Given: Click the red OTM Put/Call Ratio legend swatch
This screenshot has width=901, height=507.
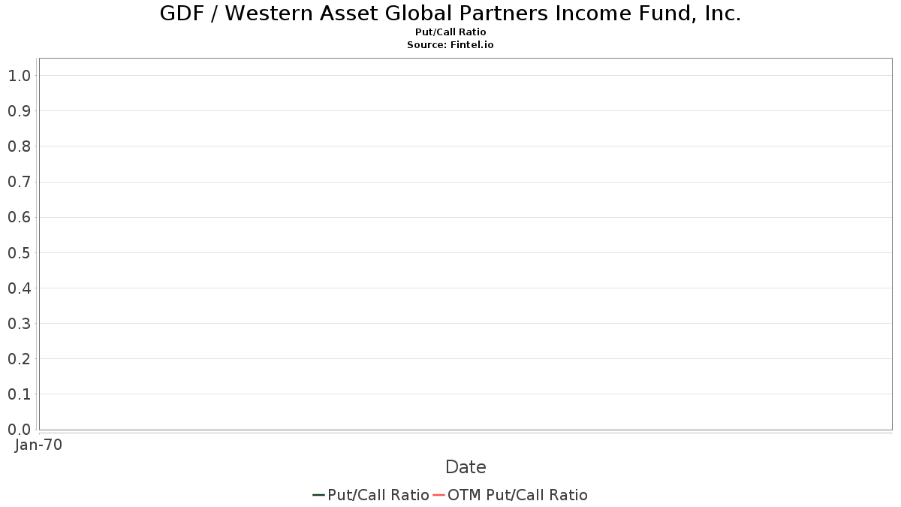Looking at the screenshot, I should pyautogui.click(x=439, y=495).
